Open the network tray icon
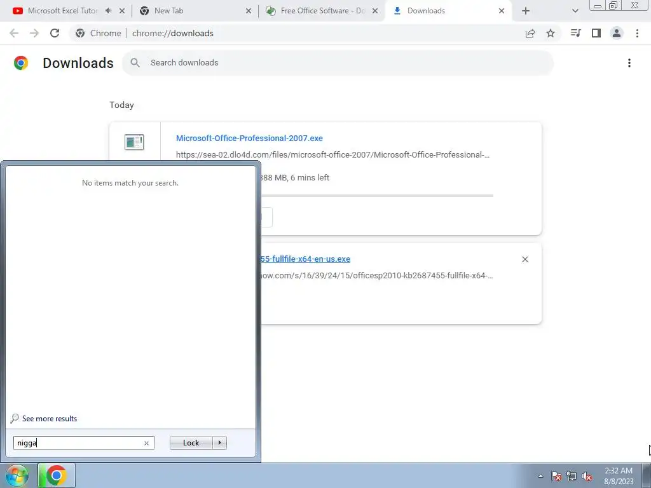 click(572, 477)
